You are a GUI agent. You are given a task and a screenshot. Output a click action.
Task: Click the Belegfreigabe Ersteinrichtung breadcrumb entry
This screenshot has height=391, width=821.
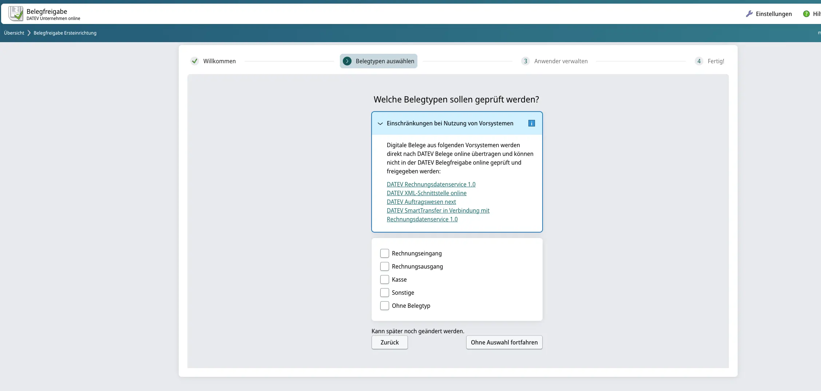(64, 33)
